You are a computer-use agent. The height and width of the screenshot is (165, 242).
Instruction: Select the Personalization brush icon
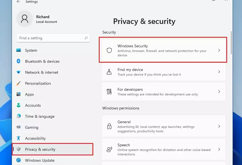tap(19, 83)
